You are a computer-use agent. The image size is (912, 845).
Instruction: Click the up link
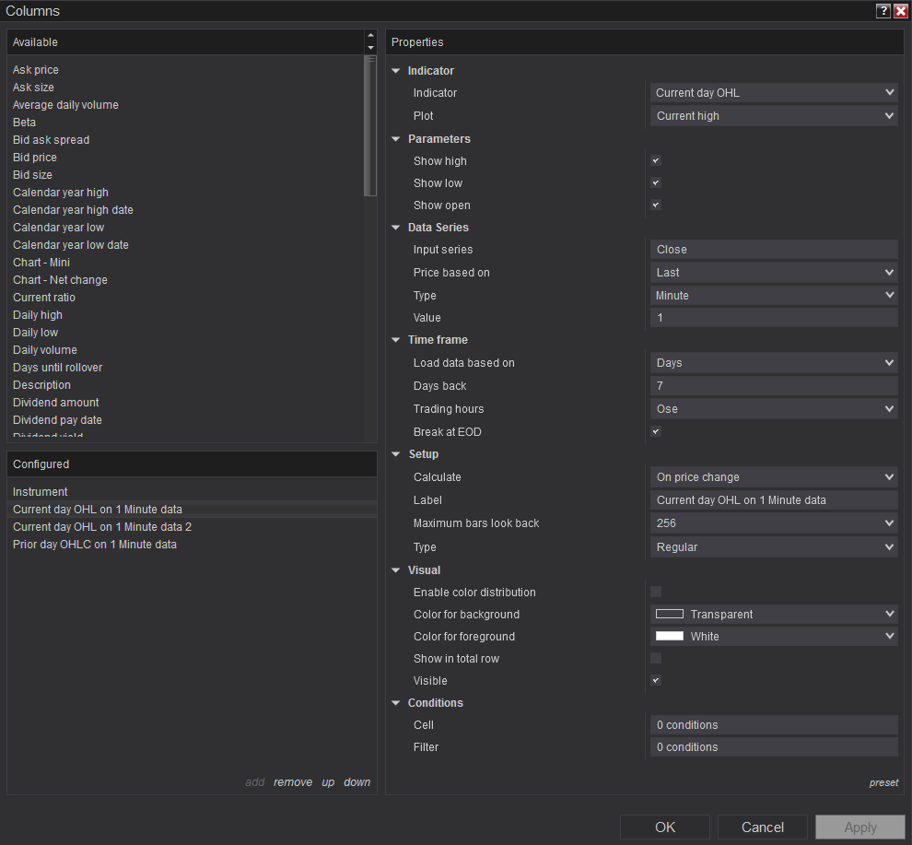tap(328, 782)
